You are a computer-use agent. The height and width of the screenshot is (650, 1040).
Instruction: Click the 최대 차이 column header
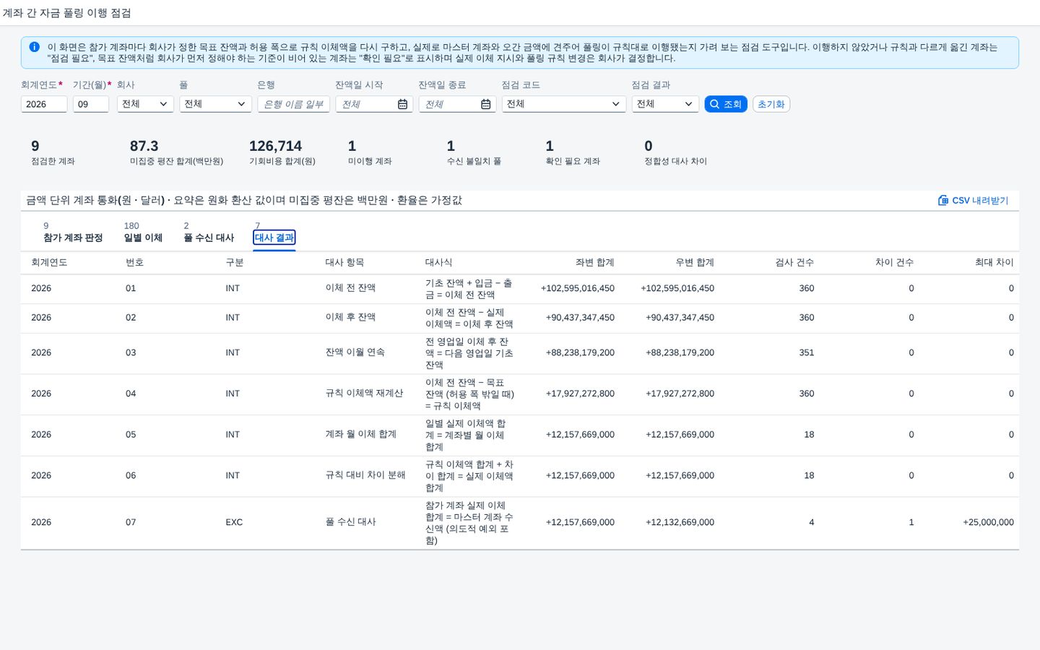[994, 262]
